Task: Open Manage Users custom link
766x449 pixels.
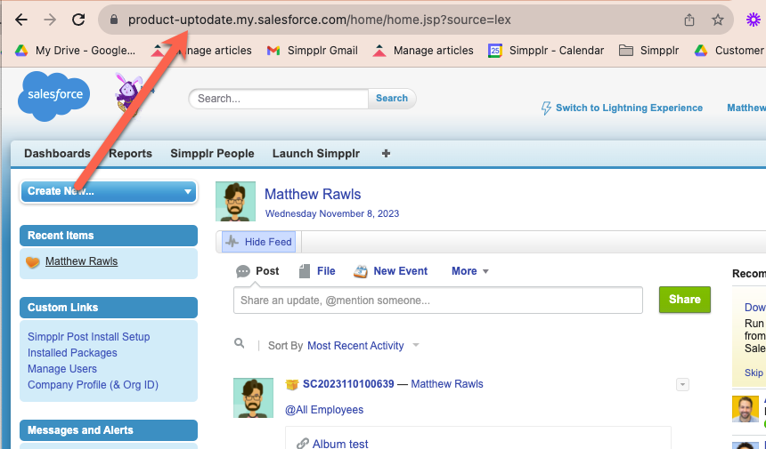Action: 62,369
